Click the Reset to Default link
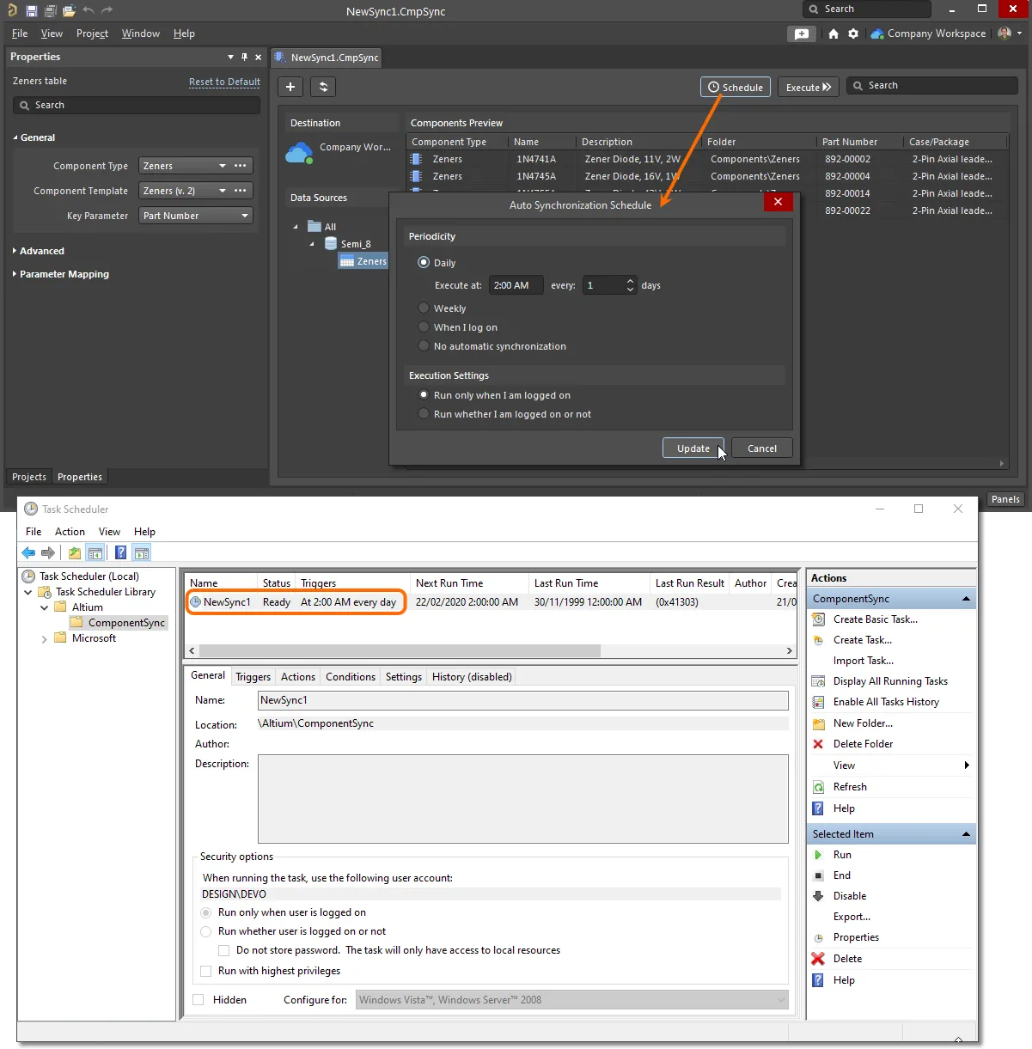 click(x=224, y=82)
